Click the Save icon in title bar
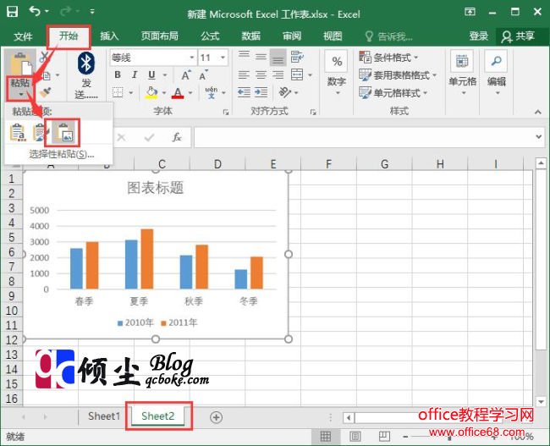This screenshot has height=446, width=550. point(13,12)
